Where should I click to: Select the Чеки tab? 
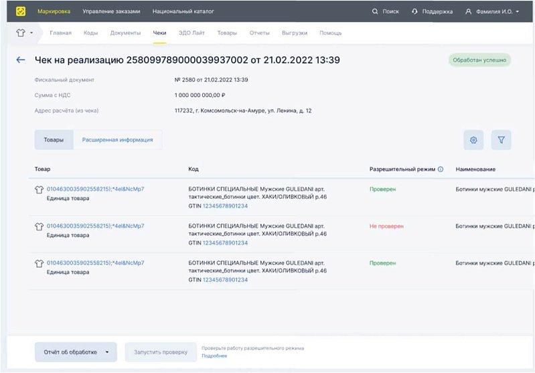coord(159,33)
